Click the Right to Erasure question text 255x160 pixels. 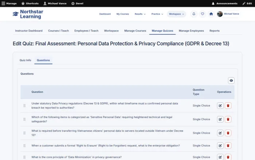pyautogui.click(x=106, y=145)
